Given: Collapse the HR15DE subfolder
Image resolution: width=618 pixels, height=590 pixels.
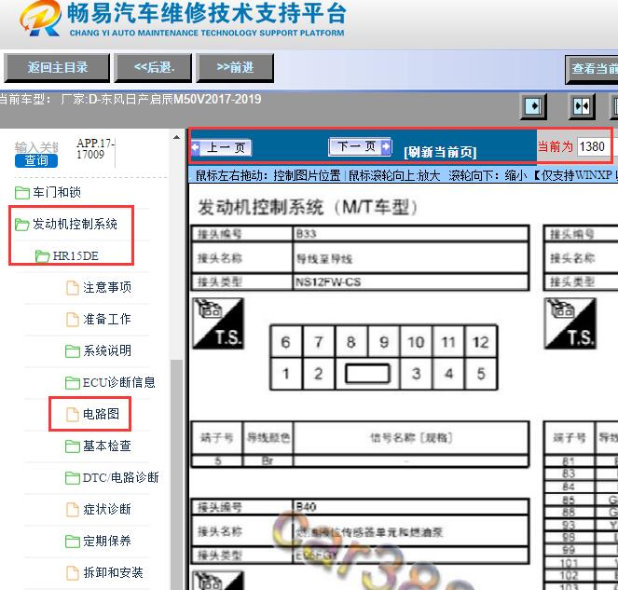Looking at the screenshot, I should pyautogui.click(x=76, y=255).
